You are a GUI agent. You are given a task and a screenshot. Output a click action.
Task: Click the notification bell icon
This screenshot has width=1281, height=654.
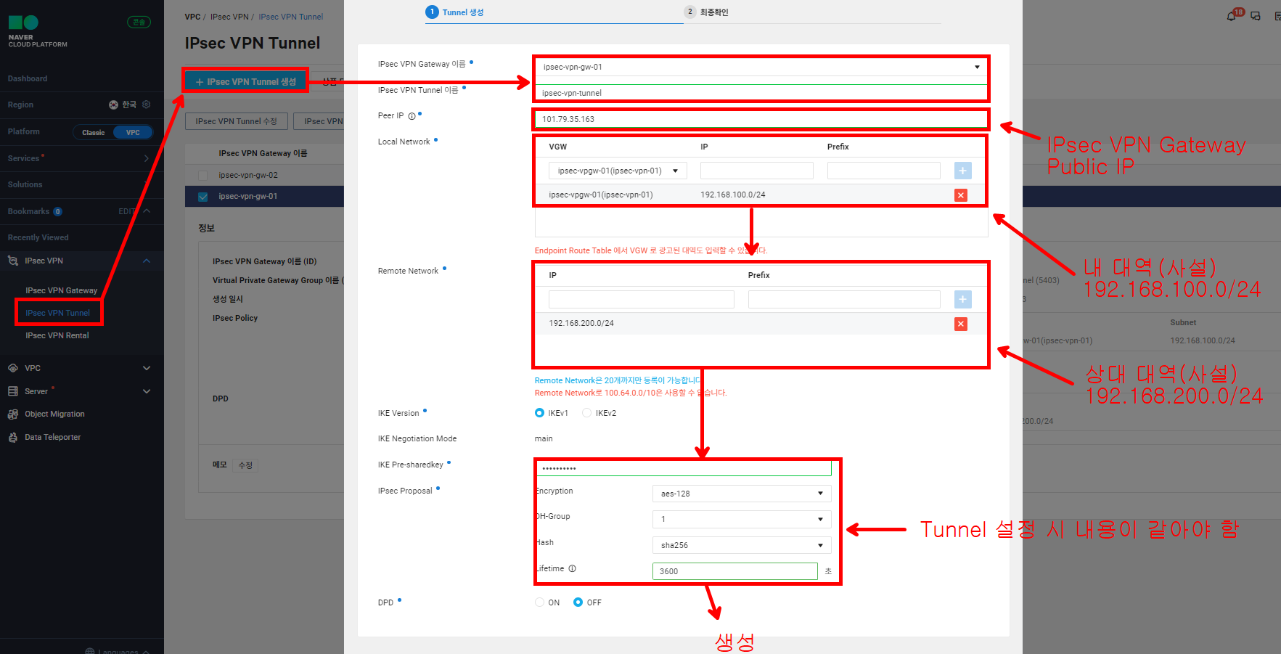1231,16
